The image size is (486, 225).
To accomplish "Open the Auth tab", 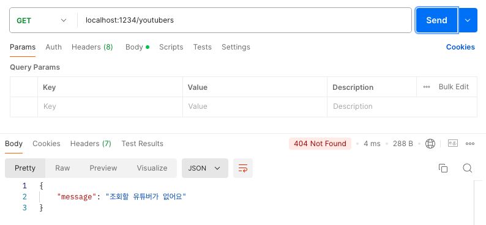I will point(54,47).
